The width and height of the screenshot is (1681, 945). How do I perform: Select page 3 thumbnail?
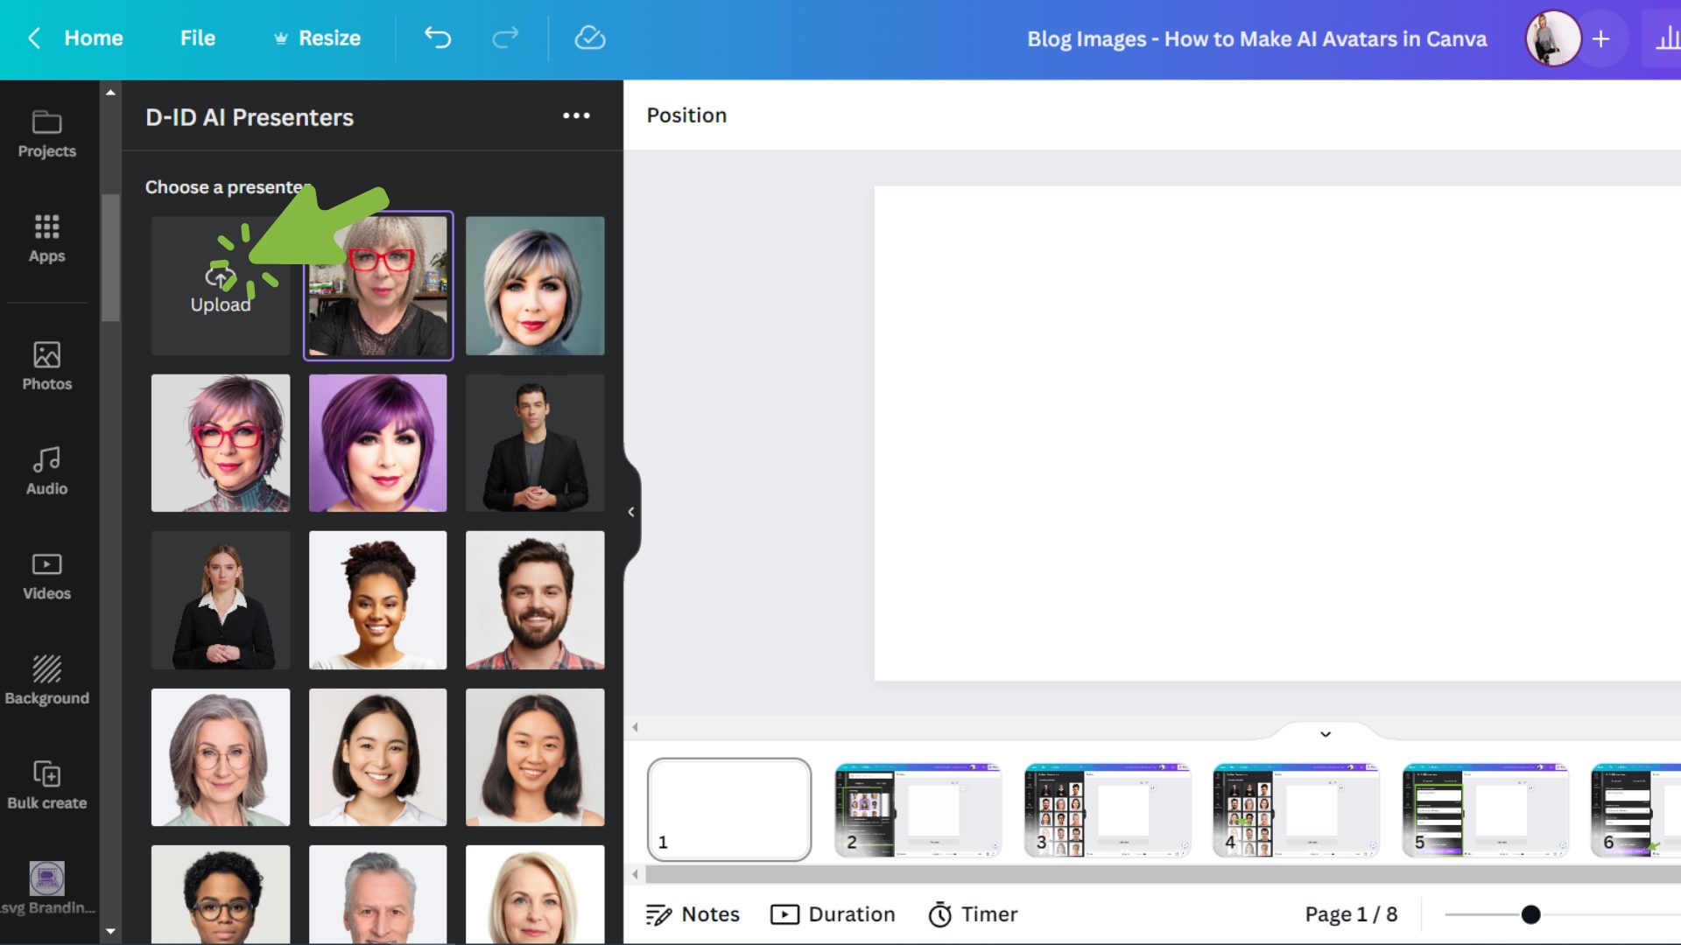point(1108,809)
